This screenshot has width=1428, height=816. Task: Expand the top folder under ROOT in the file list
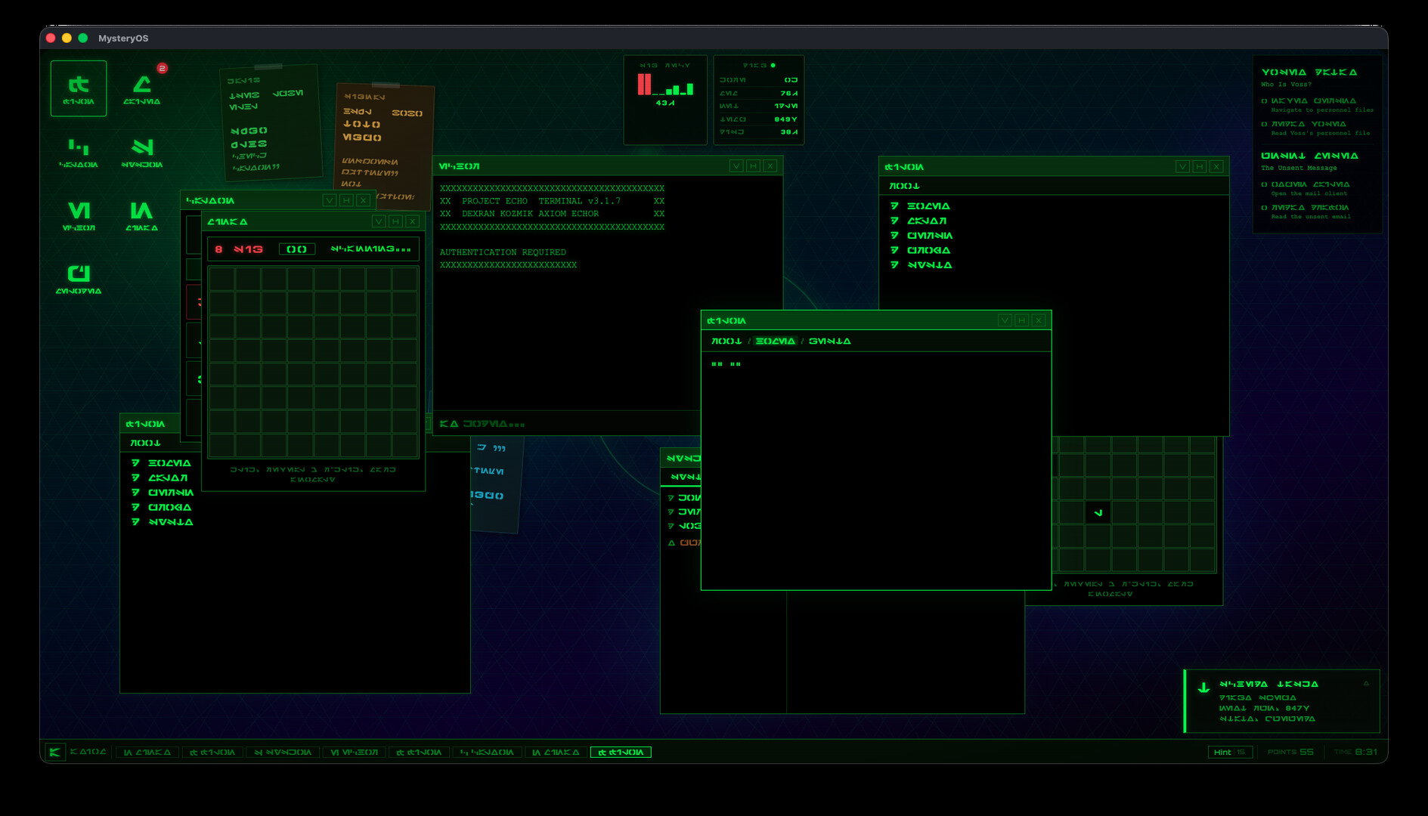(924, 205)
